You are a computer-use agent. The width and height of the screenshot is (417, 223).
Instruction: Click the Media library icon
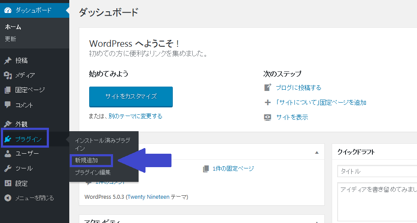coord(8,75)
